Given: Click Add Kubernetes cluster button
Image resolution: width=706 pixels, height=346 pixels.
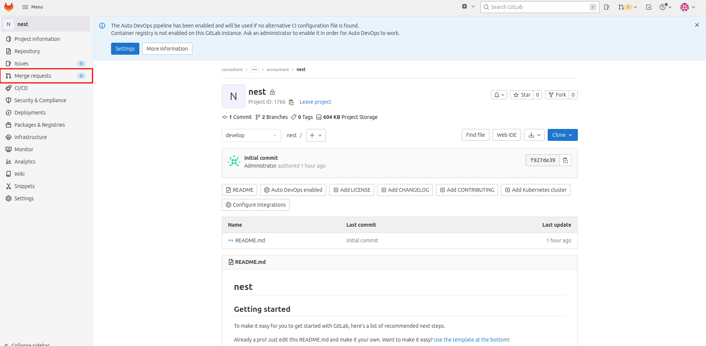Looking at the screenshot, I should click(x=535, y=190).
